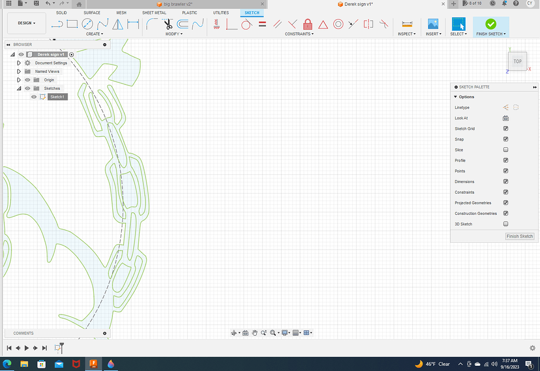Enable Slice in the Sketch Palette
Viewport: 540px width, 371px height.
point(505,149)
